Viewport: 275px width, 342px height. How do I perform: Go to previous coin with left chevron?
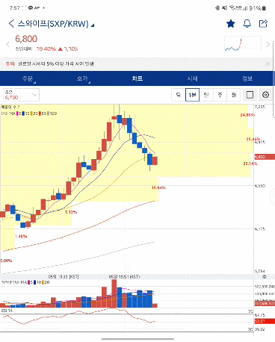(x=7, y=45)
